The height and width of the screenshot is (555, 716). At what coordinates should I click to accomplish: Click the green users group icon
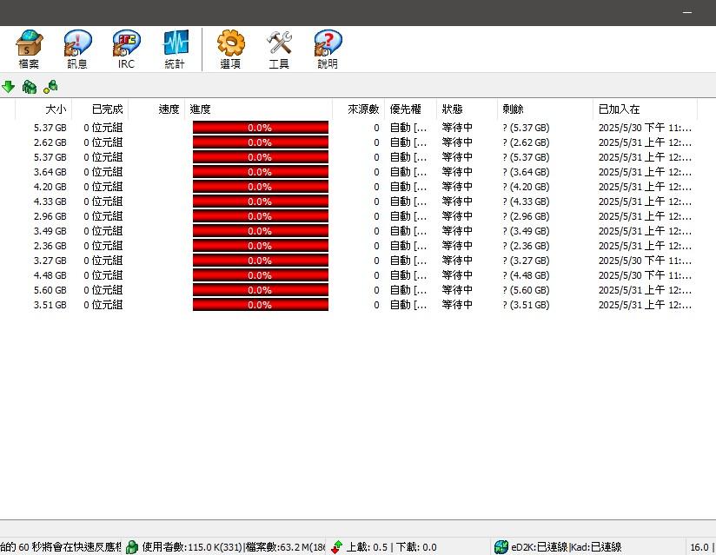coord(30,86)
